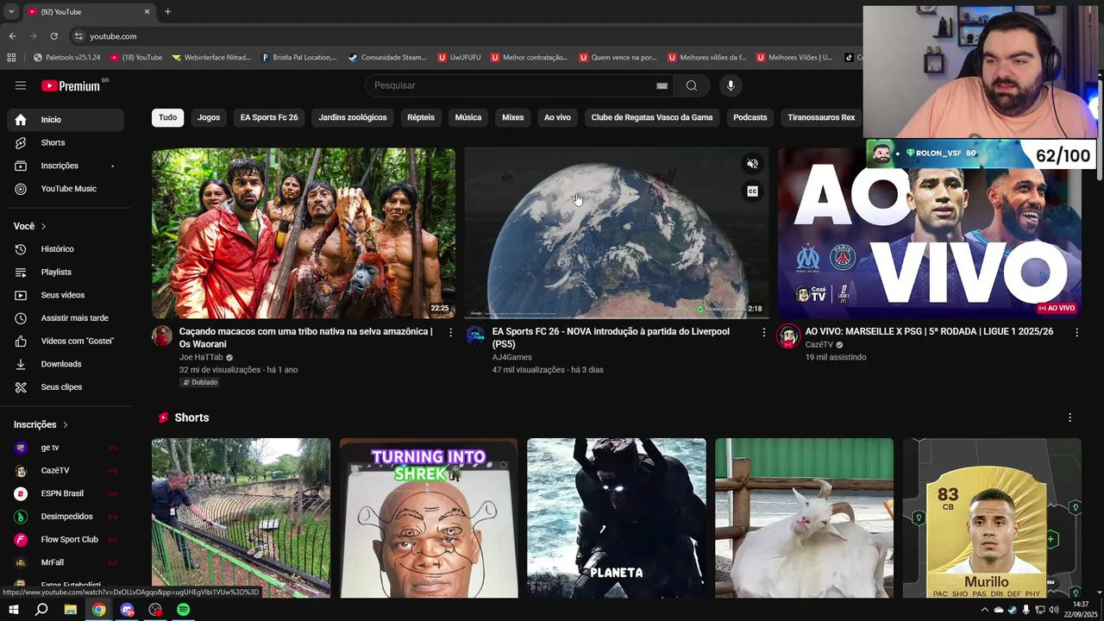This screenshot has width=1104, height=621.
Task: Click AJ4Games channel avatar
Action: pyautogui.click(x=475, y=336)
